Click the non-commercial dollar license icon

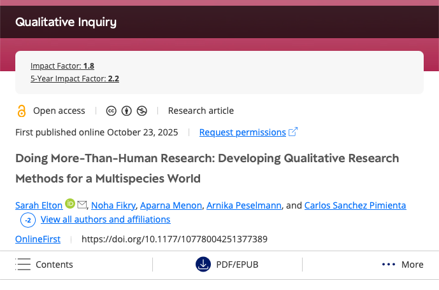pos(142,111)
